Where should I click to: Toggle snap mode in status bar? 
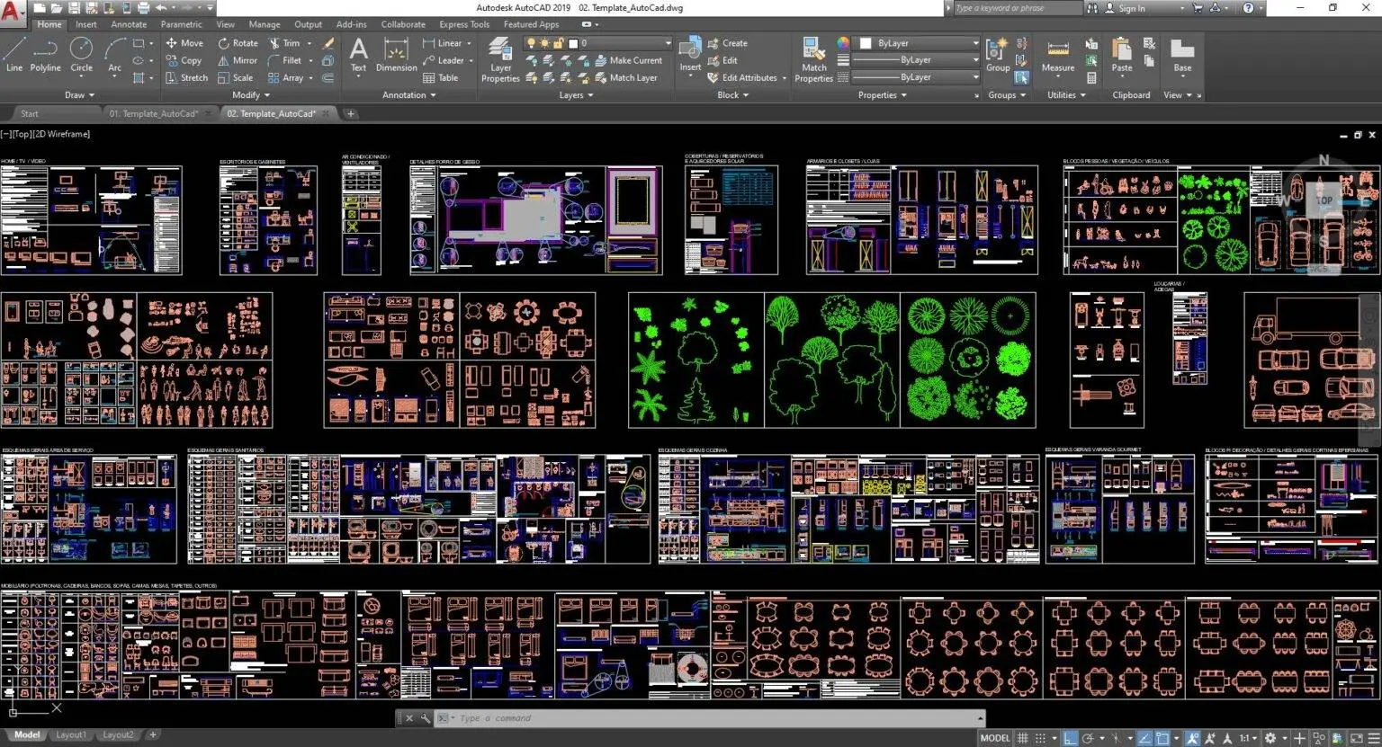(x=1041, y=738)
